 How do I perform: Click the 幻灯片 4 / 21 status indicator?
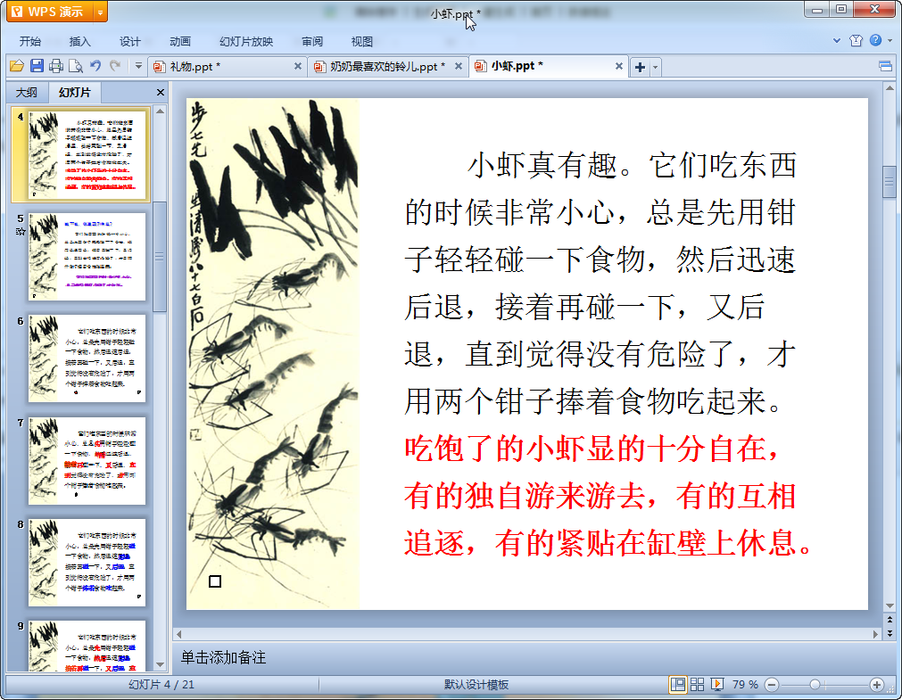[161, 685]
